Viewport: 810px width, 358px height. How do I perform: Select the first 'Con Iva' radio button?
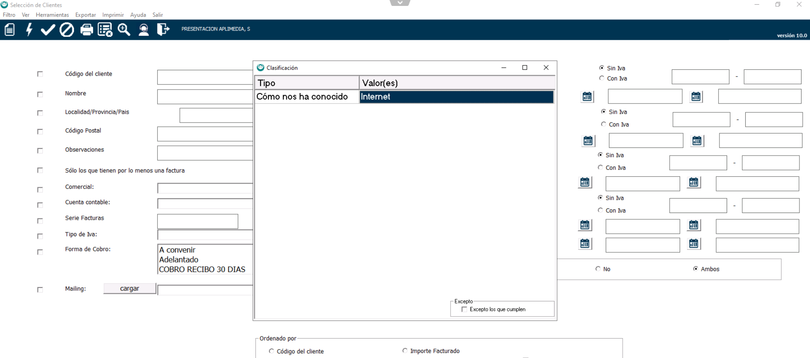pyautogui.click(x=601, y=78)
